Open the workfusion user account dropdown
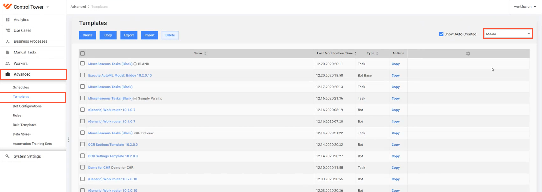The height and width of the screenshot is (192, 542). [525, 7]
